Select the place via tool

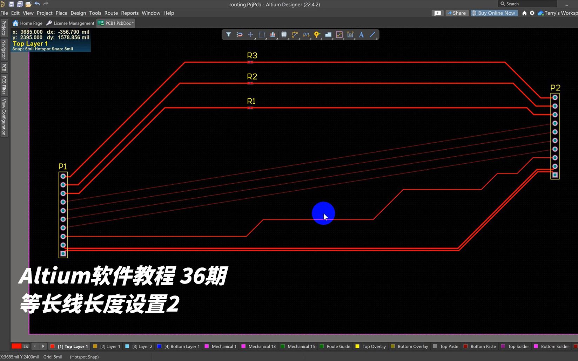pos(317,35)
